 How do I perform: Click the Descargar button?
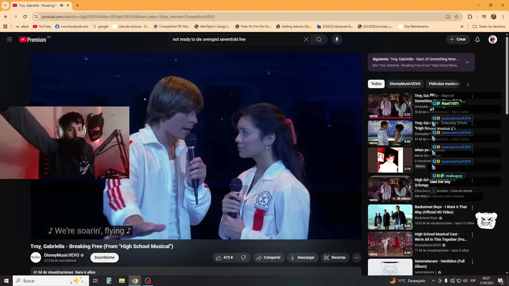pos(303,257)
